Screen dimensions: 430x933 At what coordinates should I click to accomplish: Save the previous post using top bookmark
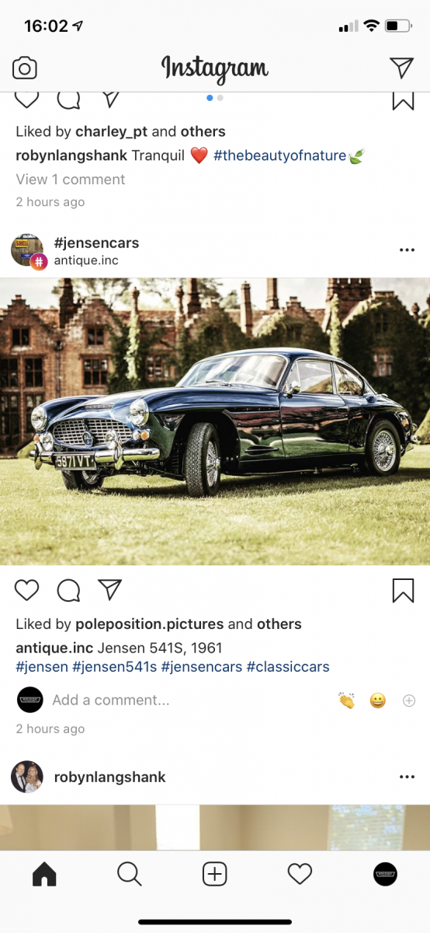click(x=403, y=100)
